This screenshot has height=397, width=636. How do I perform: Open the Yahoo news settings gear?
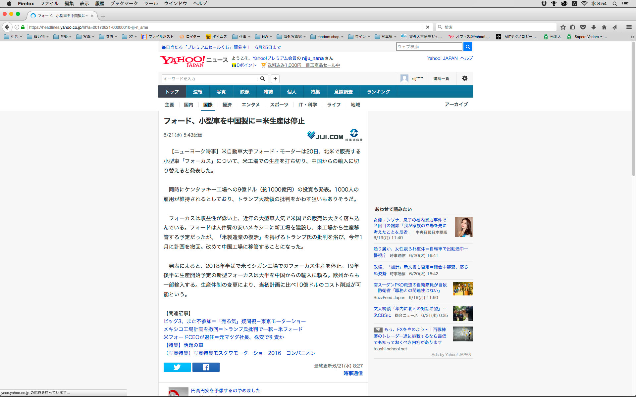pos(464,78)
